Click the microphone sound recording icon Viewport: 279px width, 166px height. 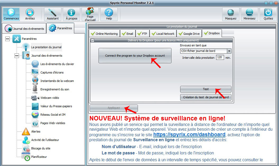[x=35, y=89]
